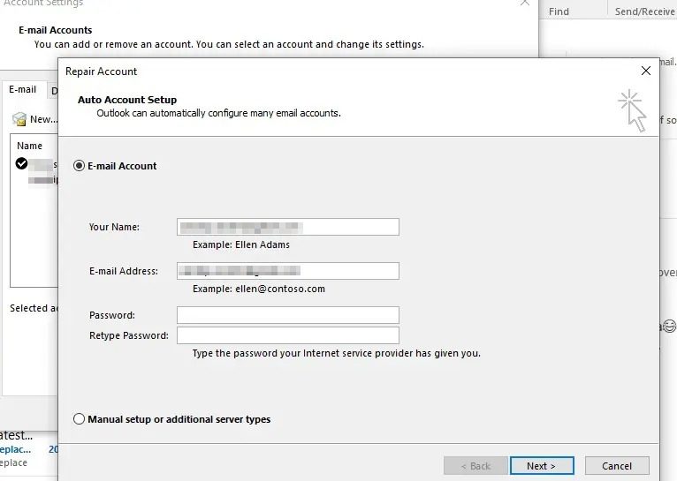677x481 pixels.
Task: Select the E-mail Account radio button
Action: click(x=80, y=166)
